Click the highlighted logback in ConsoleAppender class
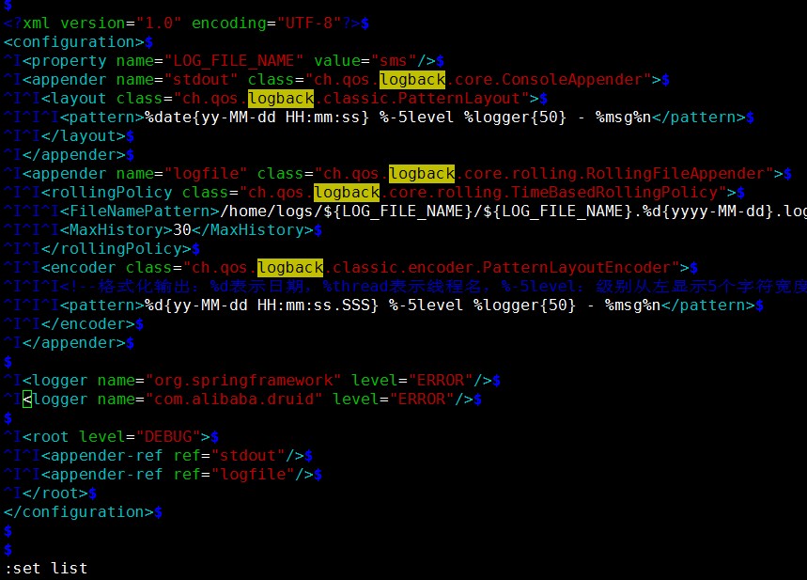 [411, 79]
